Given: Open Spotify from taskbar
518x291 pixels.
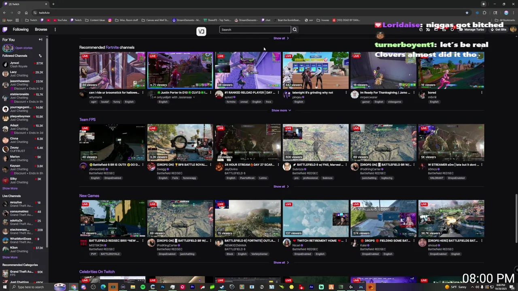Looking at the screenshot, I should point(143,287).
